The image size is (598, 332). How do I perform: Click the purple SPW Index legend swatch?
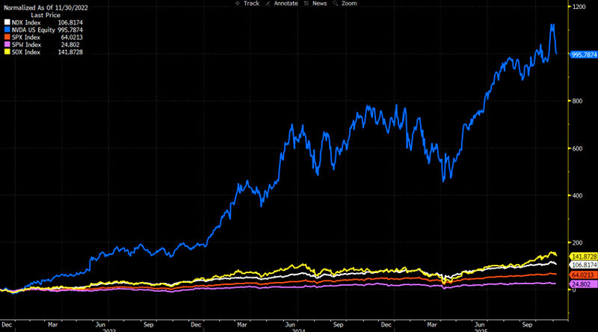pos(6,44)
